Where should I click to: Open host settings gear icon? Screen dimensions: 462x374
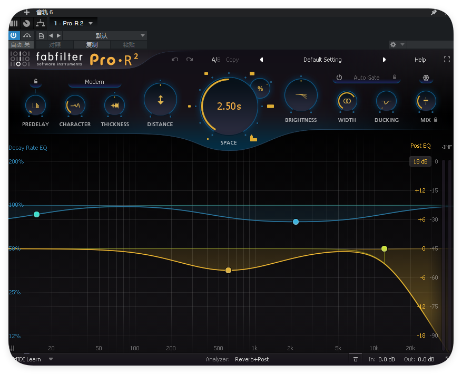pyautogui.click(x=393, y=44)
